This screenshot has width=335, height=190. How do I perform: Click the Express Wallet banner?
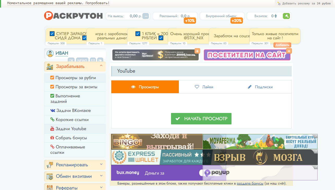(x=157, y=157)
